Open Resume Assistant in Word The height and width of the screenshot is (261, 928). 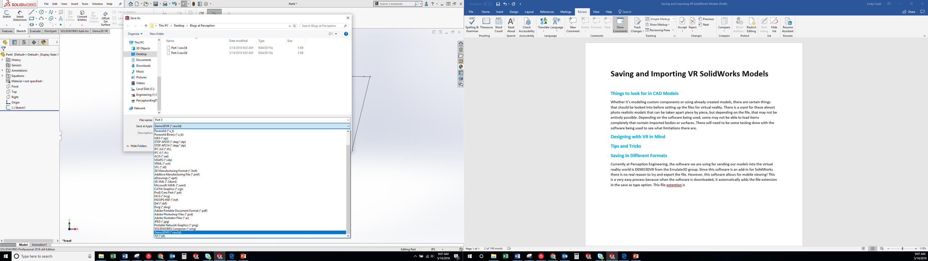pyautogui.click(x=787, y=25)
